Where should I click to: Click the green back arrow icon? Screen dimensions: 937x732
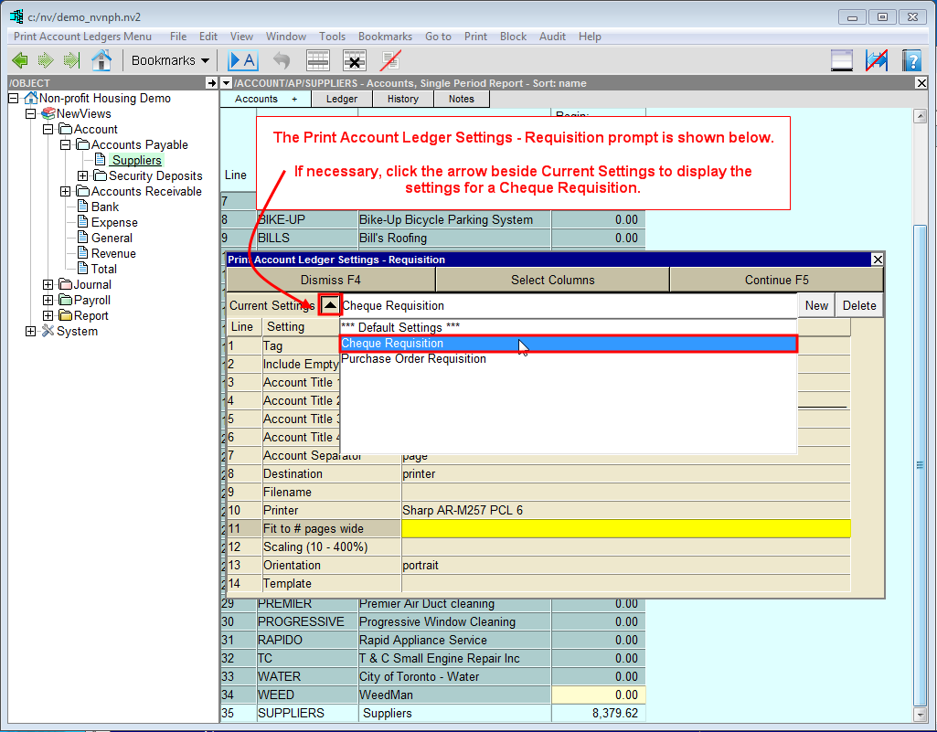19,60
